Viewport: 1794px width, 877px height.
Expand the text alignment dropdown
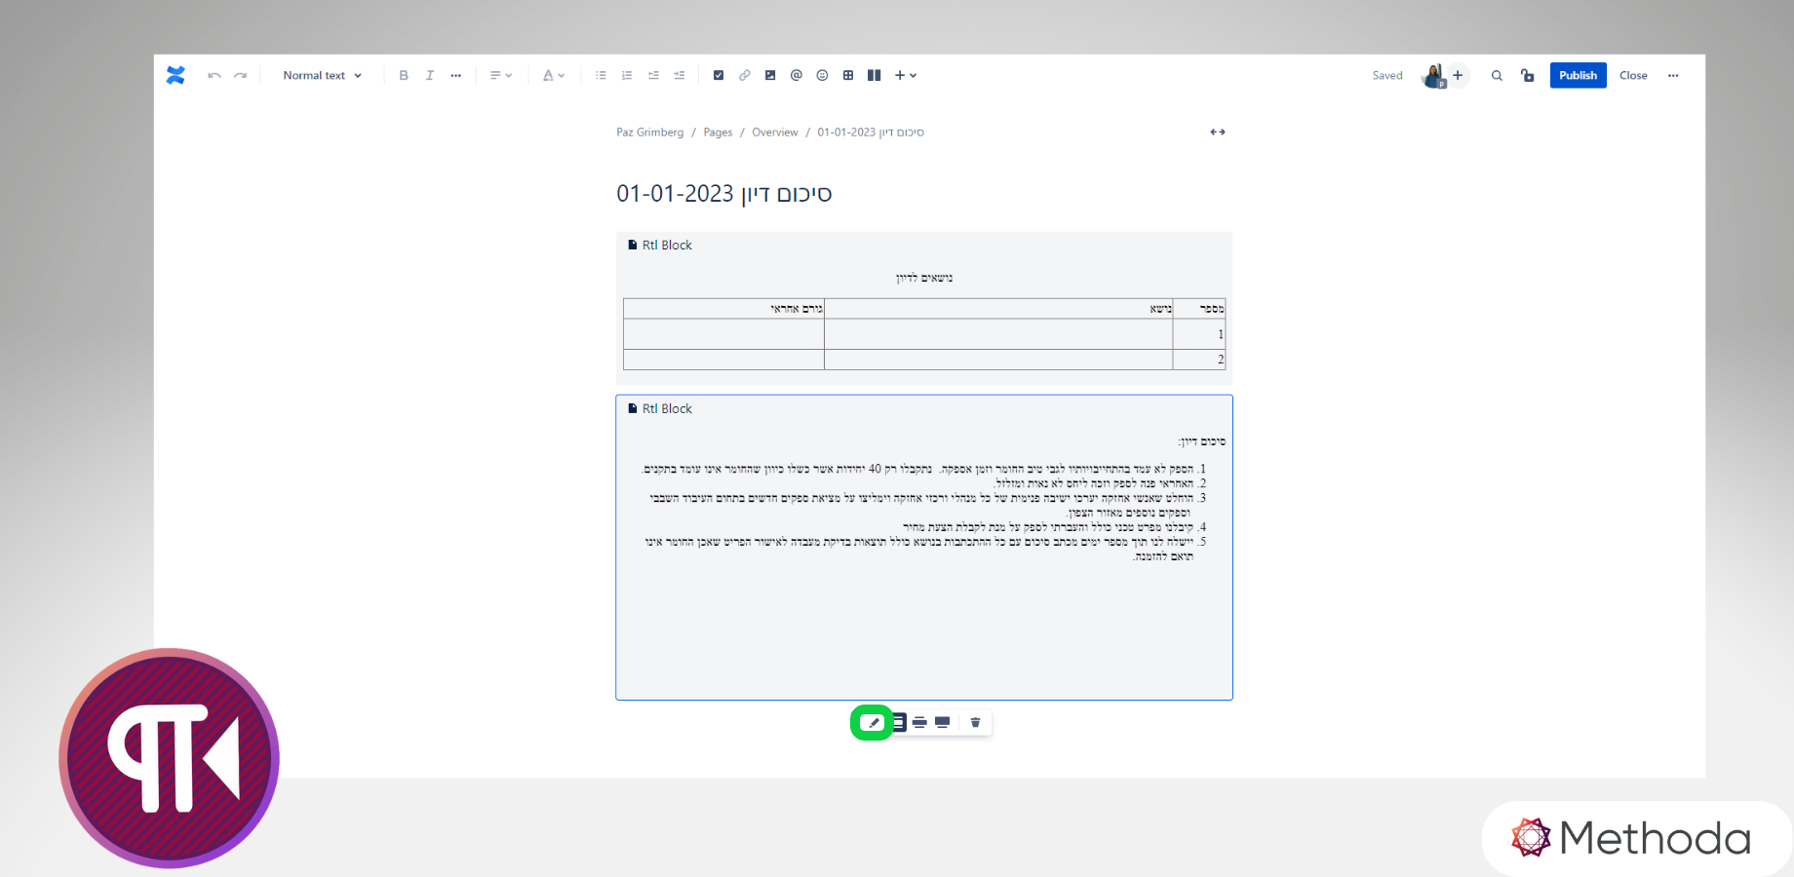point(500,75)
